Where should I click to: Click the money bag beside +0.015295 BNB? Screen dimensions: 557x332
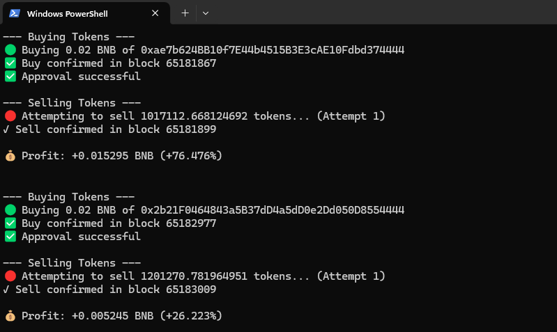point(10,156)
